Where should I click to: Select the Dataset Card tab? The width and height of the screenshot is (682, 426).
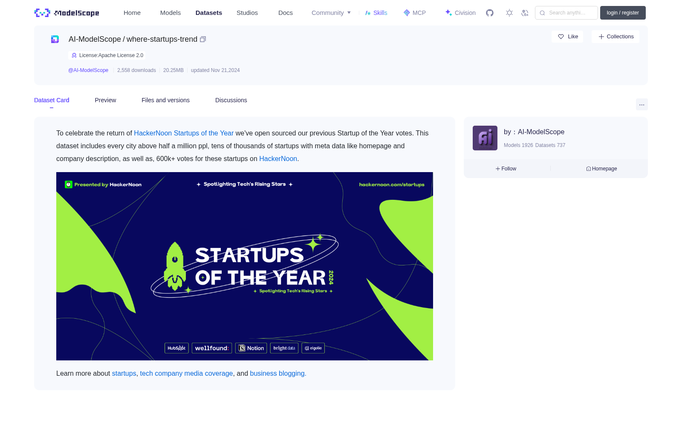click(x=52, y=100)
